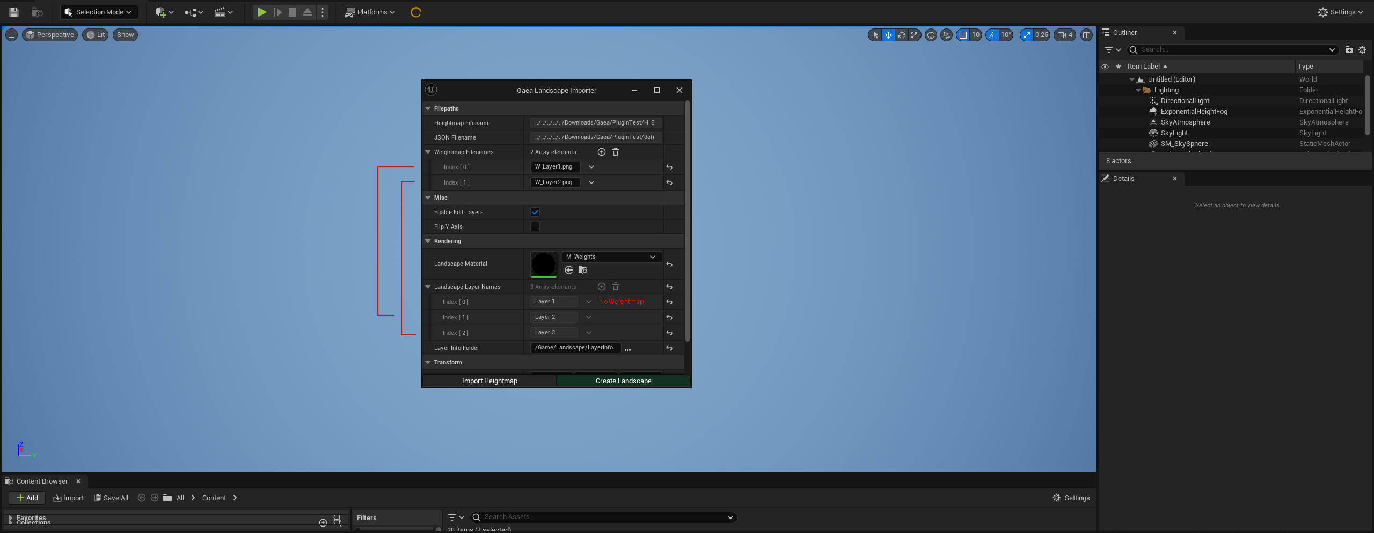Save the current level with disk icon

[14, 12]
